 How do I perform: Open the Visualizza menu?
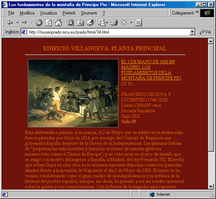pos(48,13)
